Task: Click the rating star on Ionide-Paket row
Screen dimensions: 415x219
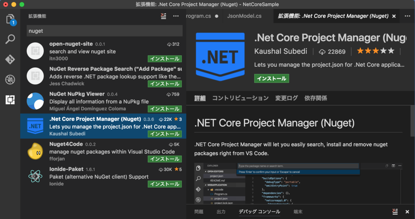Action: click(x=177, y=169)
